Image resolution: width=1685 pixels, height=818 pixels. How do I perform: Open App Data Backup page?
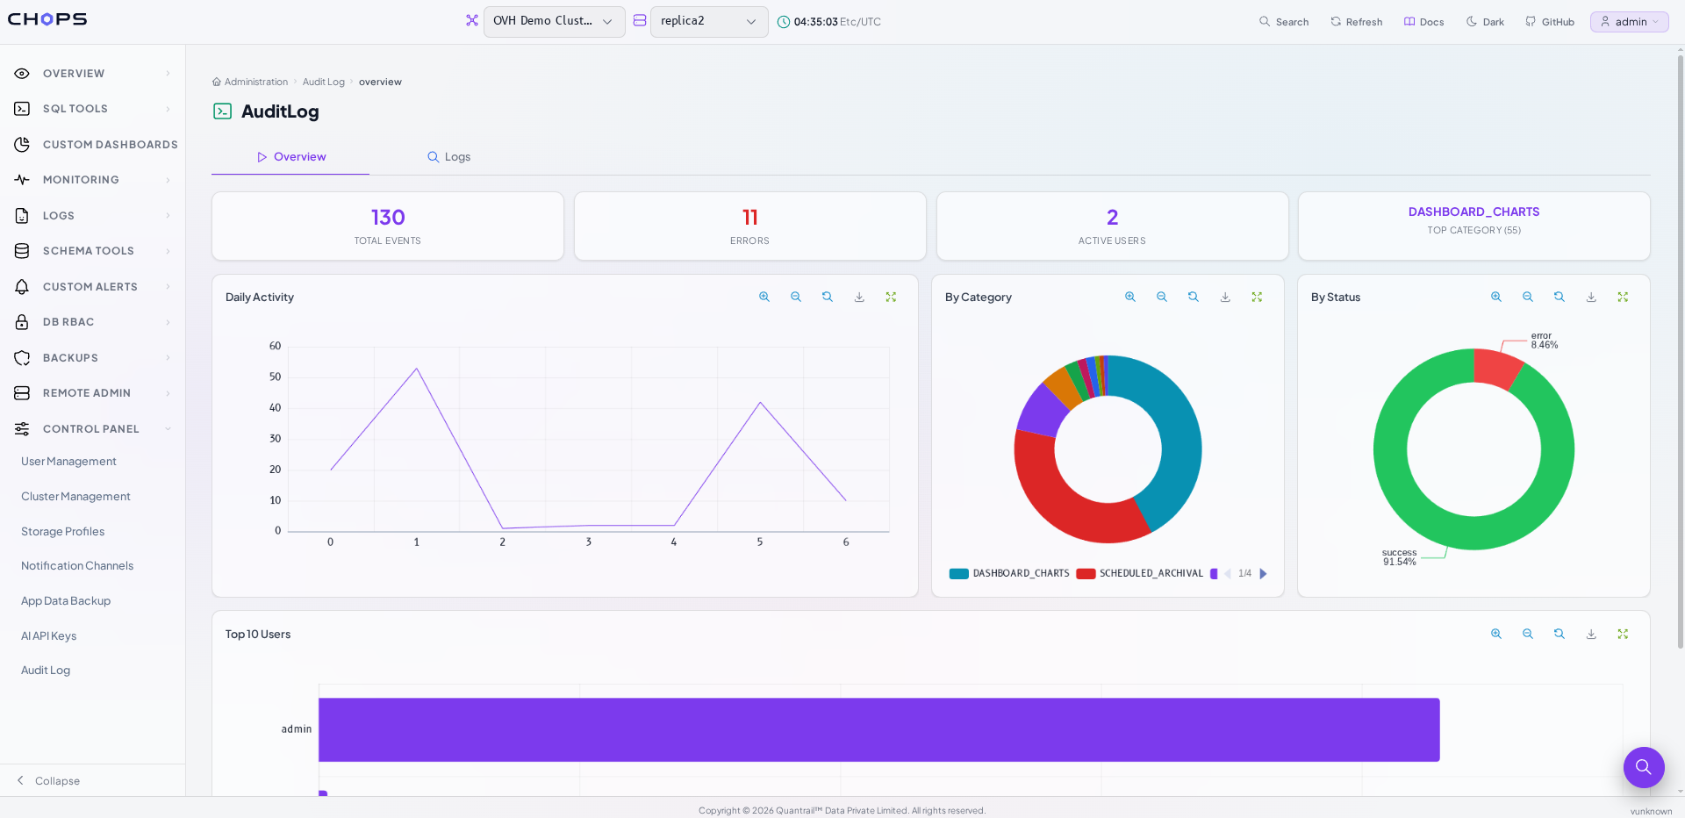[x=66, y=601]
